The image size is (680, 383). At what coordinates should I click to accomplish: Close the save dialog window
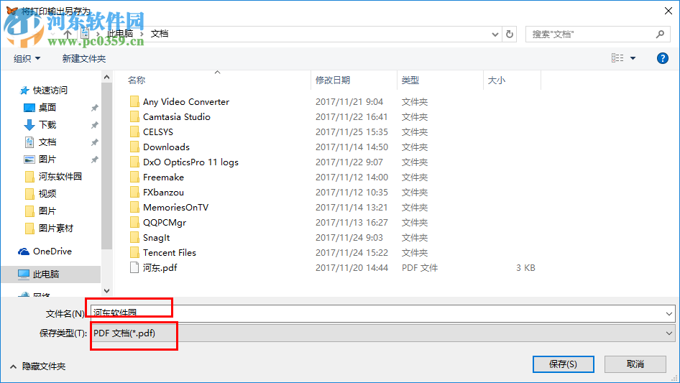[x=668, y=10]
